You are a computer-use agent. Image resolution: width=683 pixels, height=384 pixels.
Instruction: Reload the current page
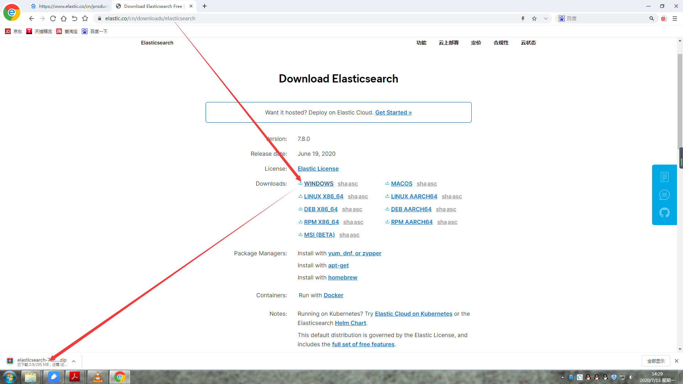pyautogui.click(x=53, y=18)
